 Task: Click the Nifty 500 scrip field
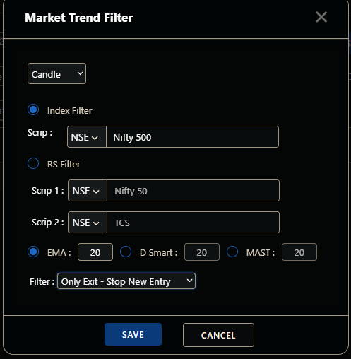192,137
